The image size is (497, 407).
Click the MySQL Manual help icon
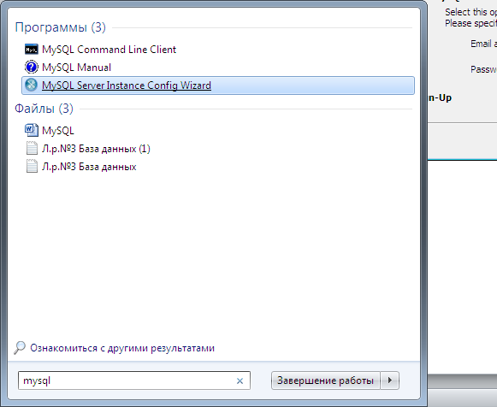(x=32, y=68)
